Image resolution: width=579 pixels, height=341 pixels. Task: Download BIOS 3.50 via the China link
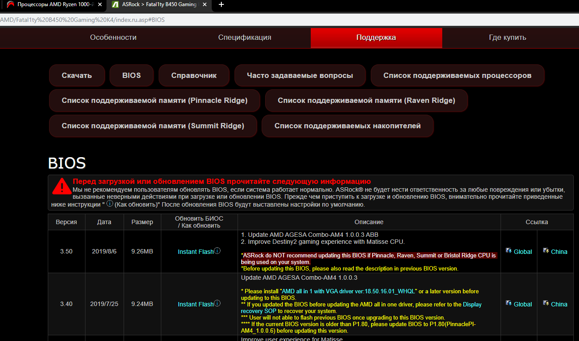[x=559, y=252]
